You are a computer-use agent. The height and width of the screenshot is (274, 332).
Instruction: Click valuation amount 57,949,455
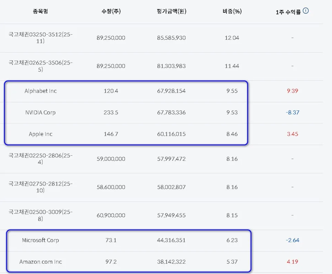click(x=171, y=215)
